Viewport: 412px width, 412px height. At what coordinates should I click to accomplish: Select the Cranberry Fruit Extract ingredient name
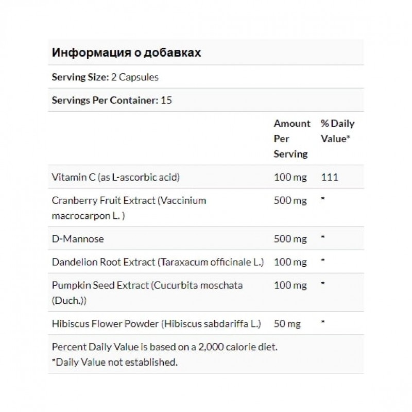click(129, 207)
